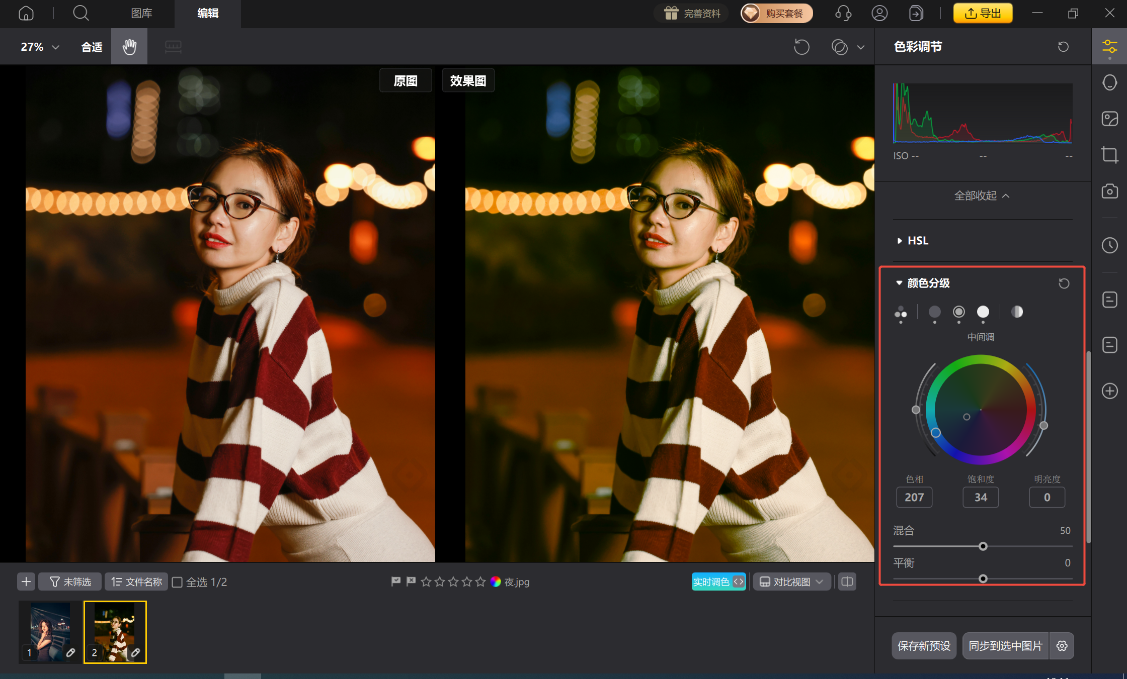
Task: Click the Edit tab
Action: coord(208,14)
